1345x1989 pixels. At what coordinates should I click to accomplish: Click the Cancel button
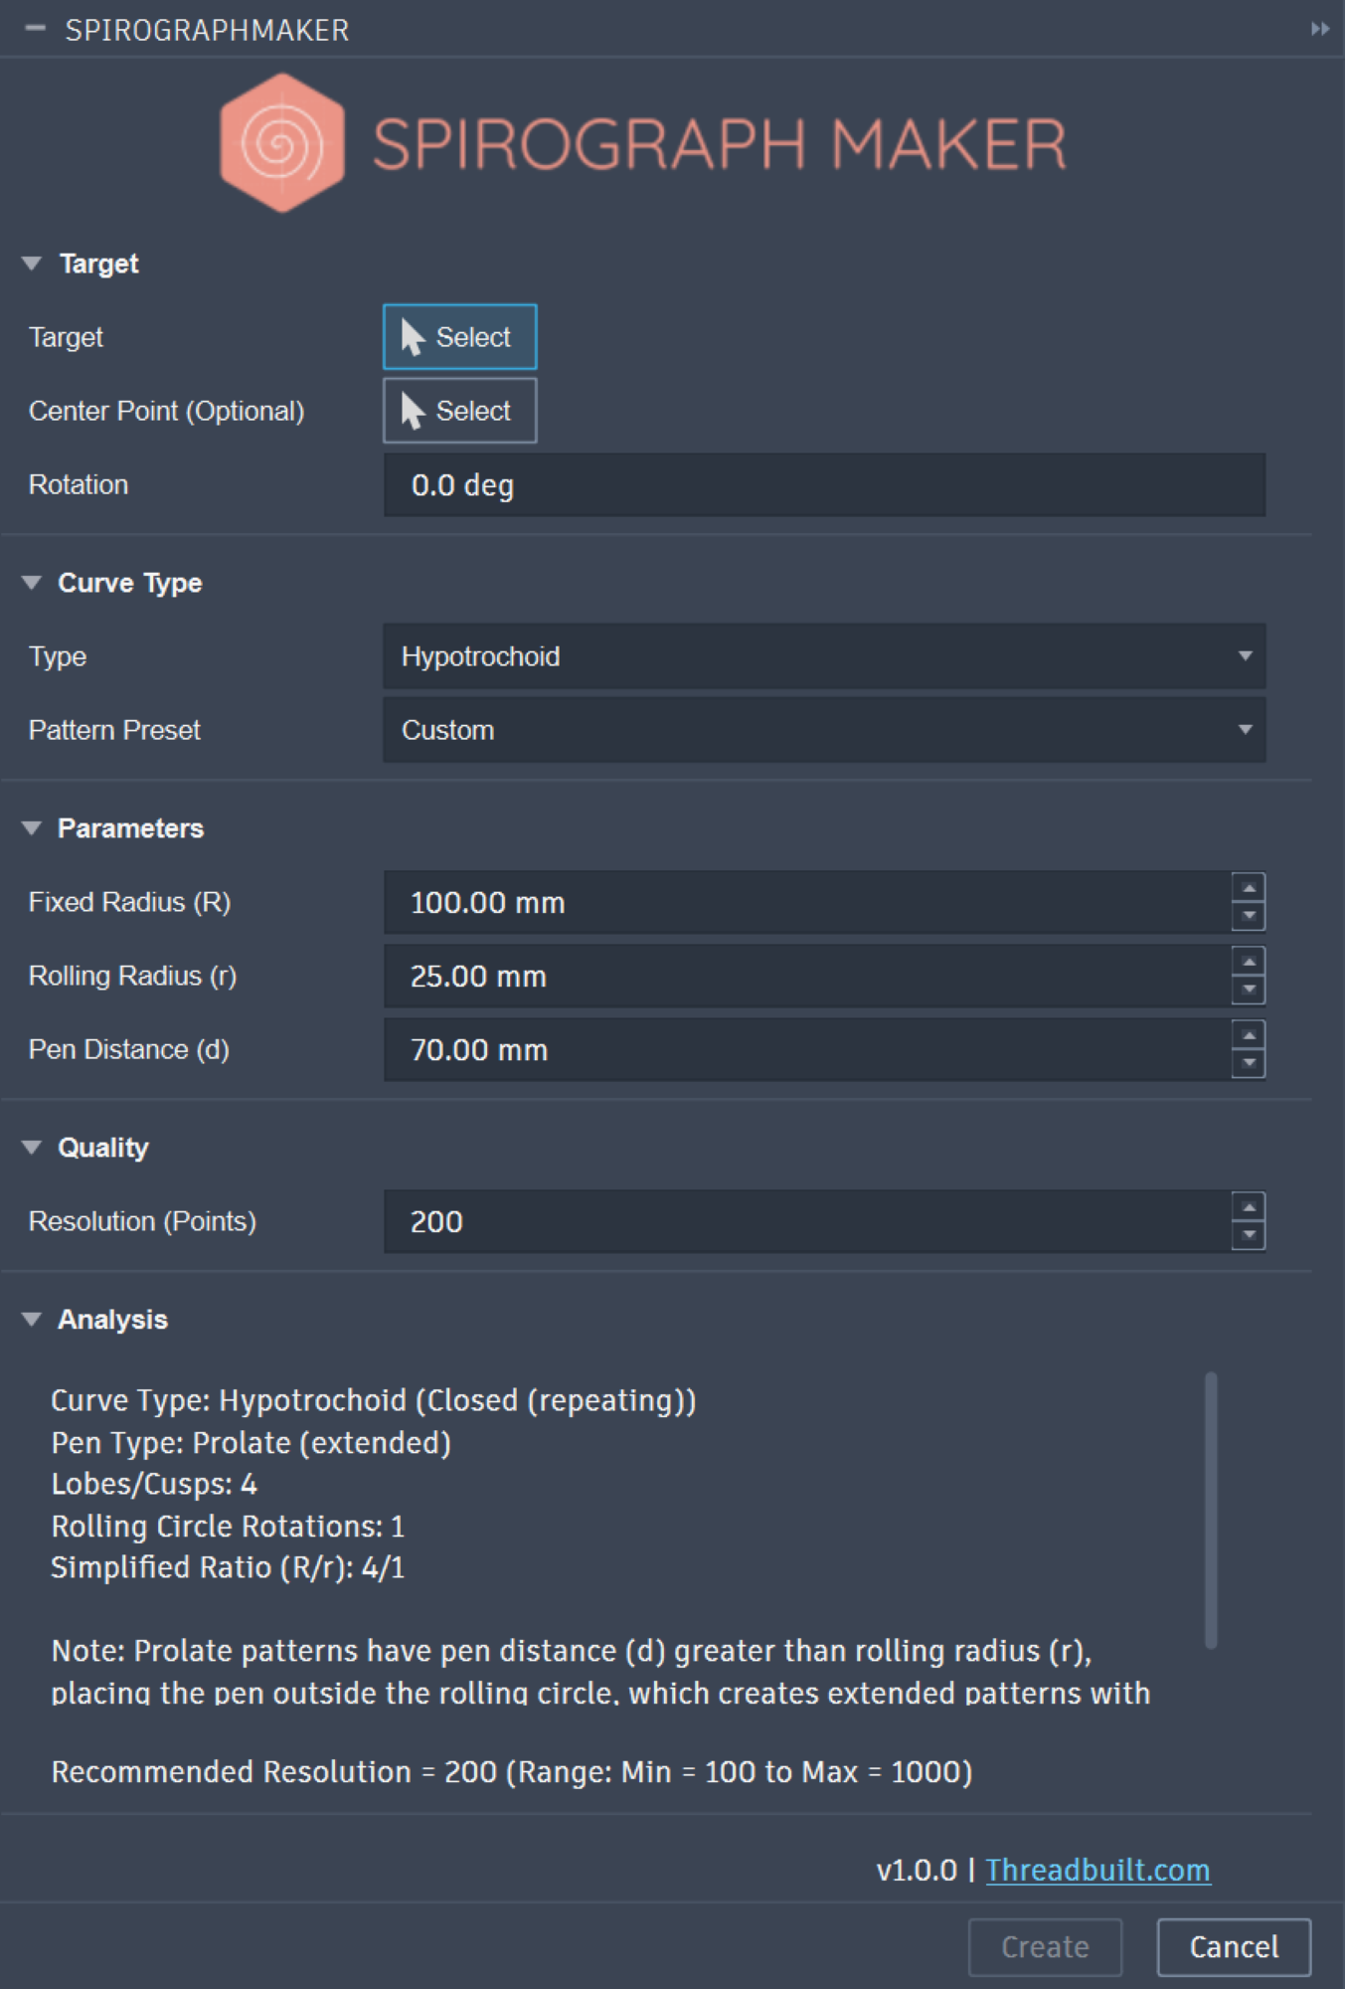click(x=1234, y=1946)
